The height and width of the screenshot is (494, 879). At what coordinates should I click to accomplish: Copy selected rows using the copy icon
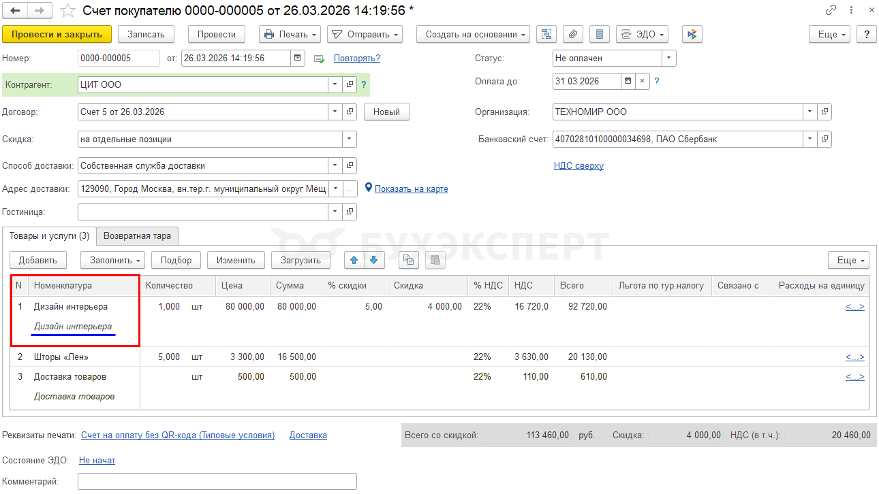408,259
